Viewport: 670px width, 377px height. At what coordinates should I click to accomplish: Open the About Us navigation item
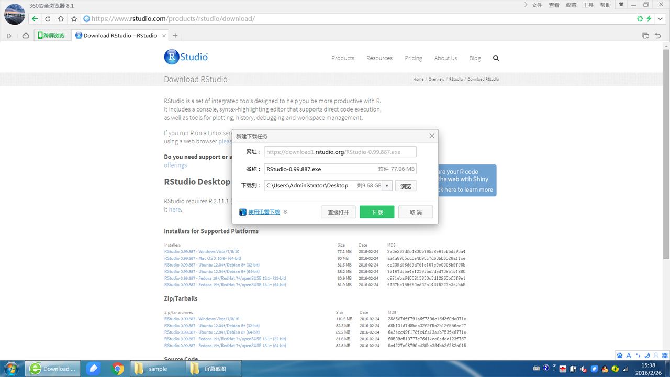point(445,58)
